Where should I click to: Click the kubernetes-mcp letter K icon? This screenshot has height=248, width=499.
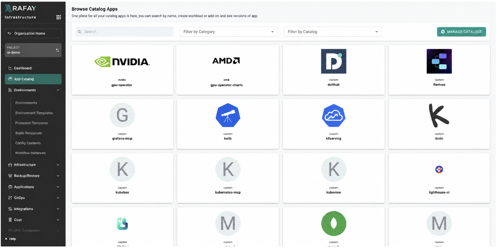tap(228, 170)
